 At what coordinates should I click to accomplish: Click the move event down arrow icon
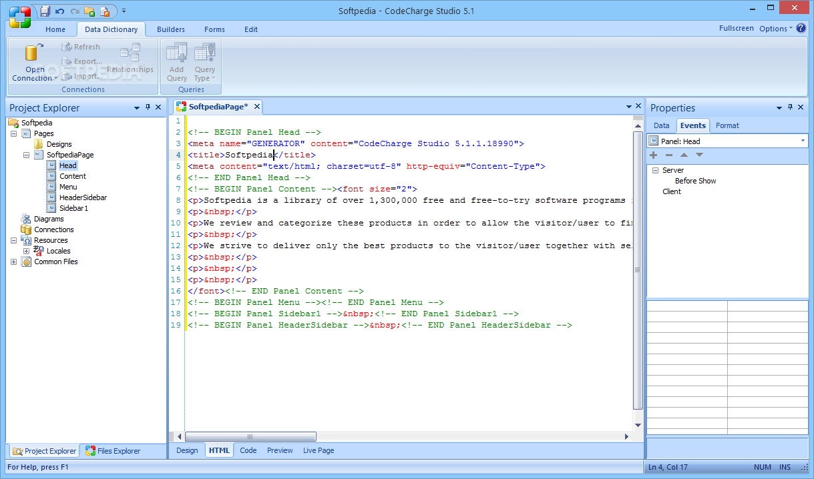click(699, 155)
